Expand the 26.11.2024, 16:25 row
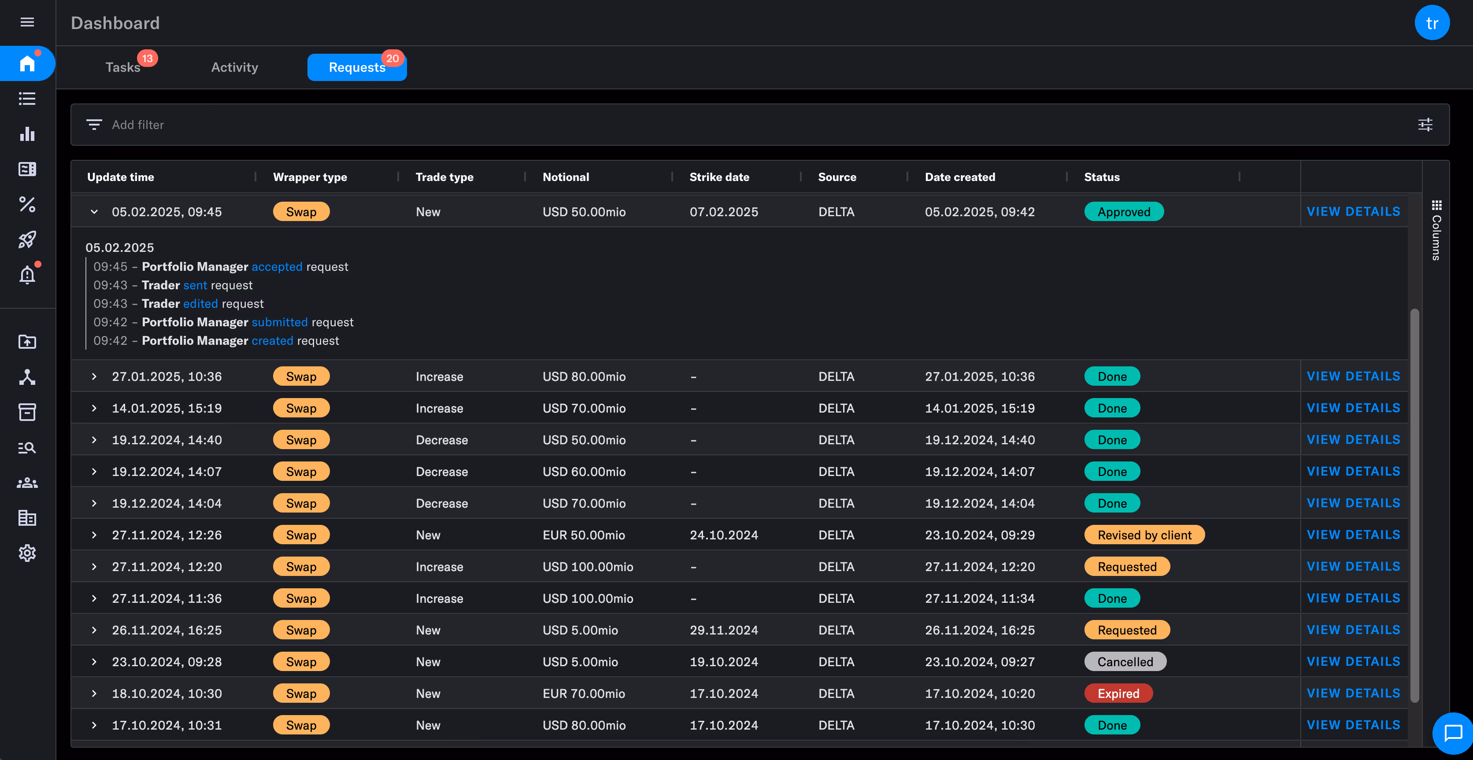The height and width of the screenshot is (760, 1473). click(x=94, y=630)
